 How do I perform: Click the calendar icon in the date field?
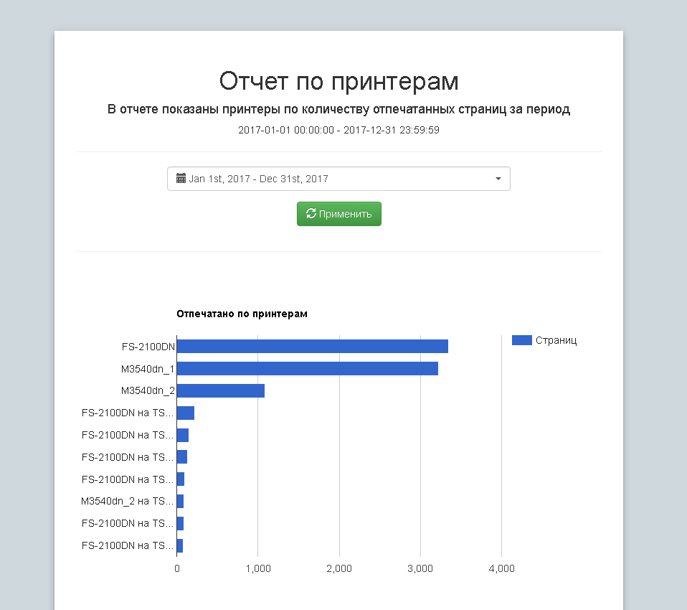(181, 179)
